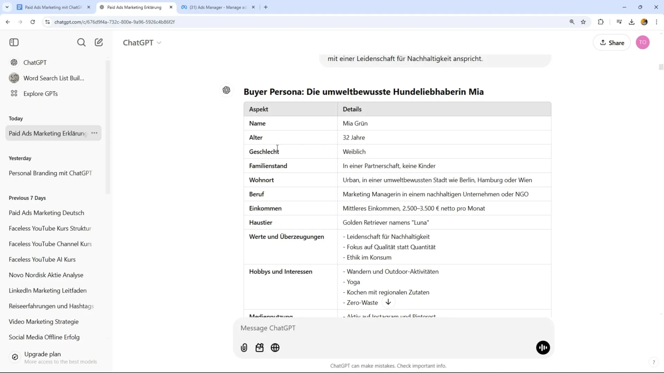Click the browser address bar URL

tap(114, 22)
